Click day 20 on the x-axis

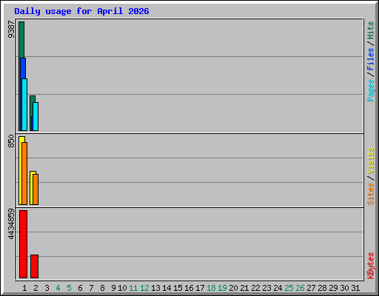pyautogui.click(x=233, y=288)
